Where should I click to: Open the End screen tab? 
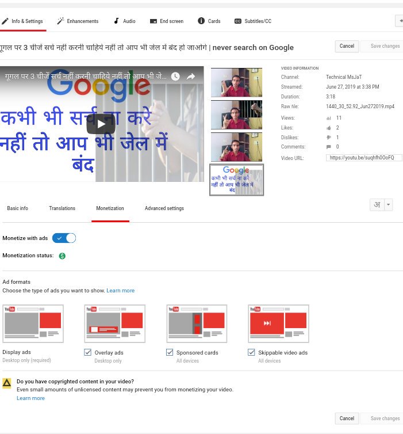tap(167, 21)
